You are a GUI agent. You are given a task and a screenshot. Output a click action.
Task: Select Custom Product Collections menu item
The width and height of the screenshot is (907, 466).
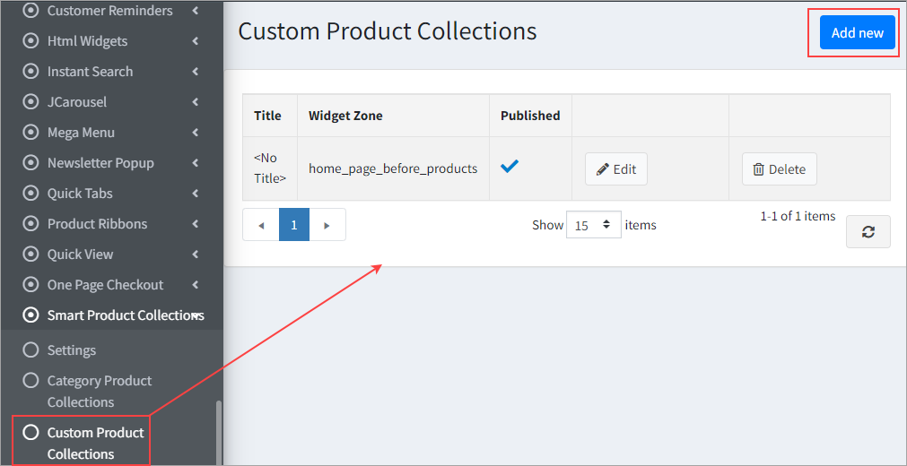pos(95,443)
